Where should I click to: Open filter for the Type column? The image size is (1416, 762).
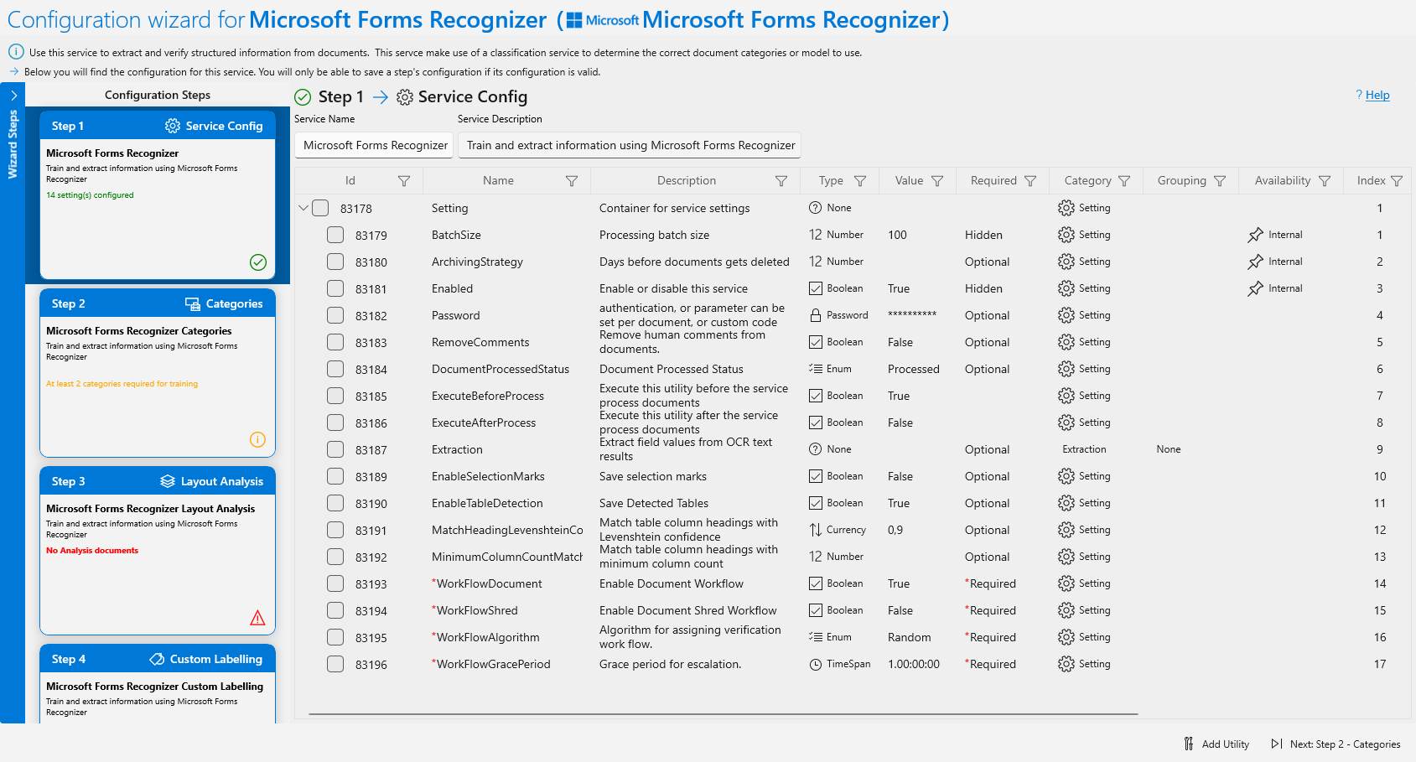860,181
